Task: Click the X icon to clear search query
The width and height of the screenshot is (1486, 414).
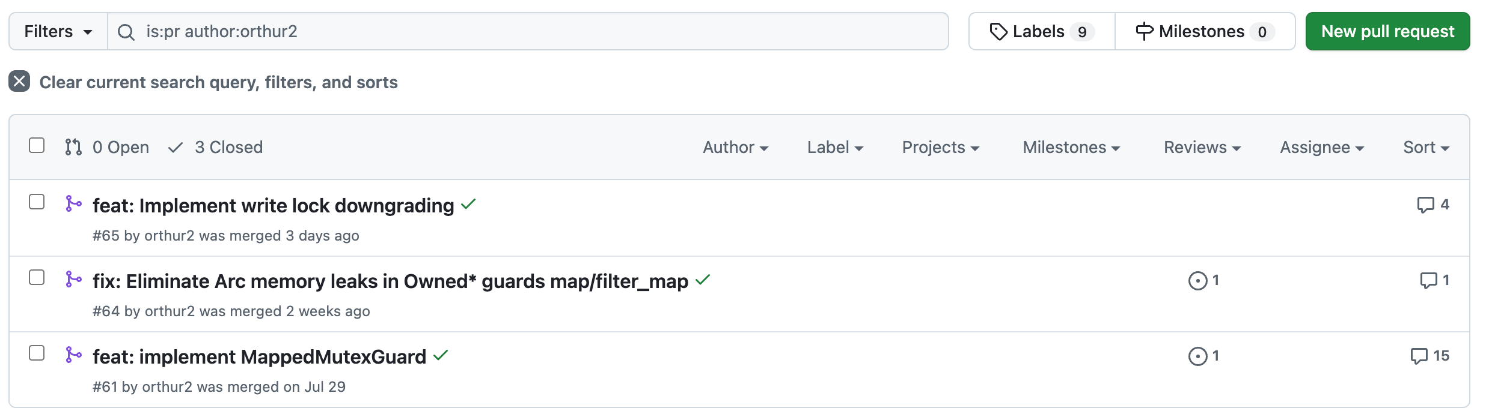Action: tap(19, 82)
